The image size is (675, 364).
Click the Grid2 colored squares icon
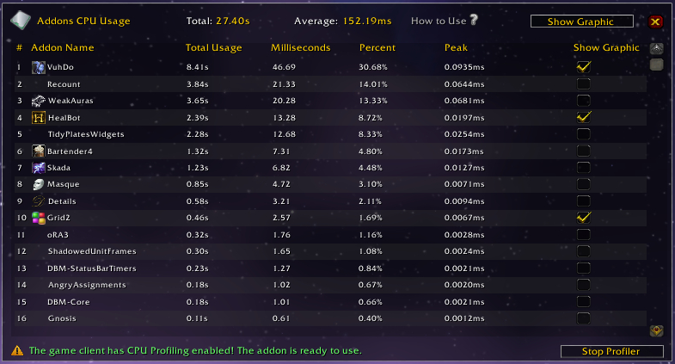[38, 218]
